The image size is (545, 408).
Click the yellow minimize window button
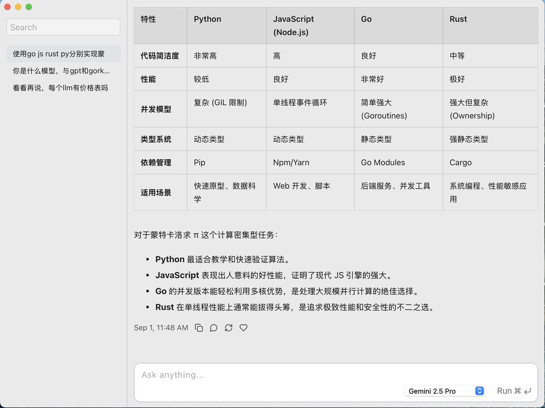(x=18, y=7)
